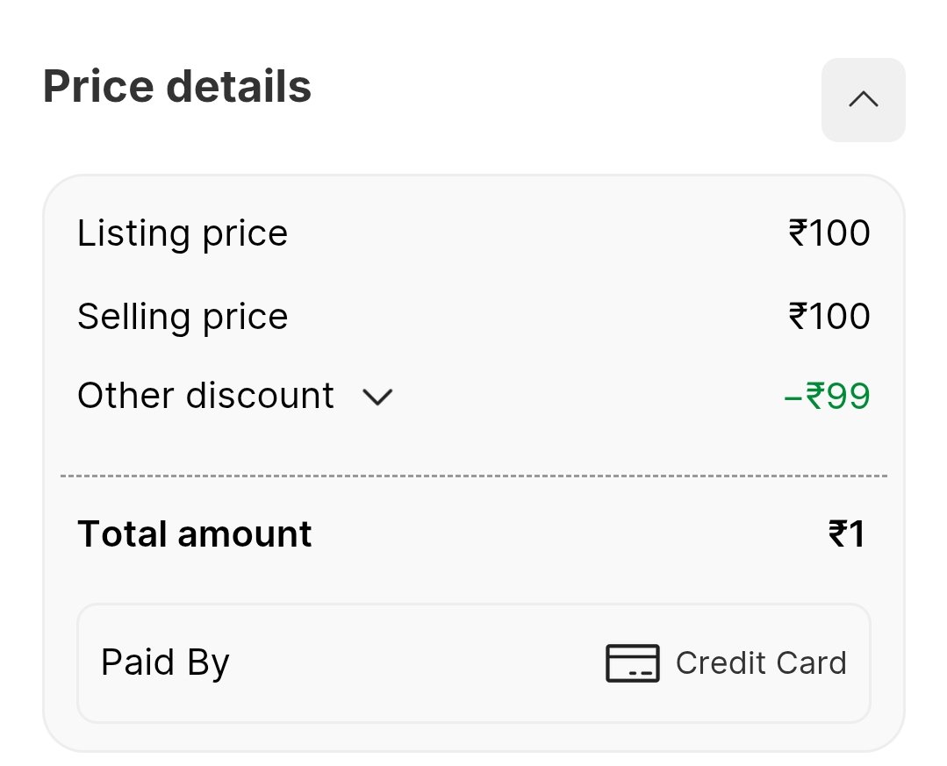Image resolution: width=947 pixels, height=766 pixels.
Task: Click the Total amount label
Action: click(x=195, y=534)
